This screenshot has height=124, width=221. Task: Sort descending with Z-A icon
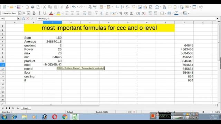tap(128, 7)
